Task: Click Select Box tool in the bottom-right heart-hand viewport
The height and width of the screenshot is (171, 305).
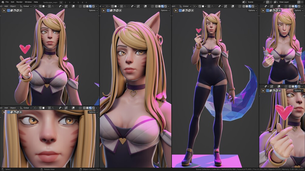Action: [x=263, y=90]
